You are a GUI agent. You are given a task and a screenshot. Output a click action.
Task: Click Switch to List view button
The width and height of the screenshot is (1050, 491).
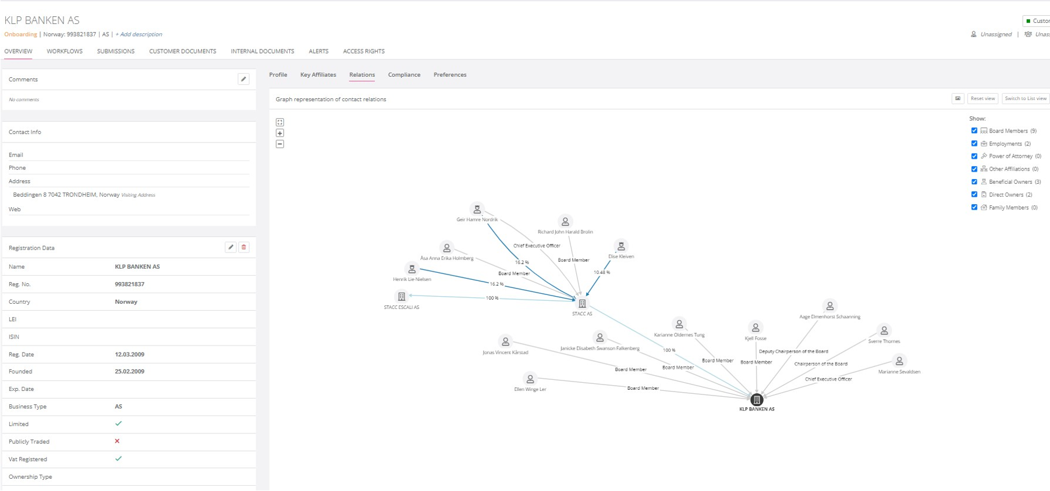pyautogui.click(x=1026, y=98)
